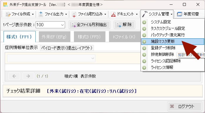Choose 登録データ削除 menu entry
The image size is (205, 113).
tap(173, 48)
